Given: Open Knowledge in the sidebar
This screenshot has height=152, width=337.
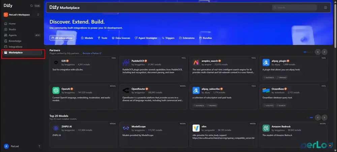Looking at the screenshot, I should pyautogui.click(x=15, y=41).
